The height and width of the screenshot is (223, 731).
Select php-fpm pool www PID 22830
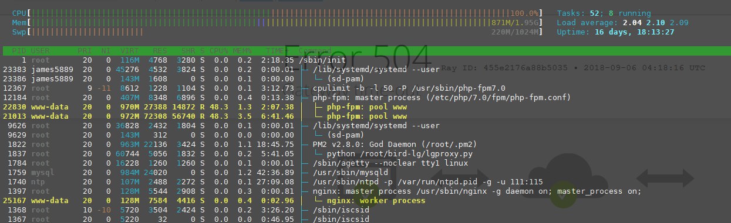click(365, 107)
